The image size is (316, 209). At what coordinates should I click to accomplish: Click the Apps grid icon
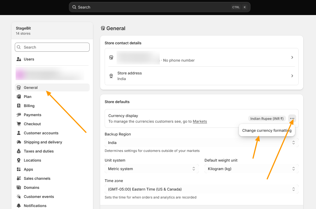pos(19,169)
